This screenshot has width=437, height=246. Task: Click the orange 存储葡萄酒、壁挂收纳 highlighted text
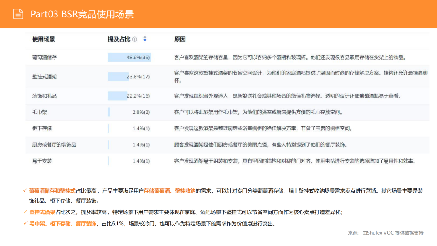(x=170, y=191)
